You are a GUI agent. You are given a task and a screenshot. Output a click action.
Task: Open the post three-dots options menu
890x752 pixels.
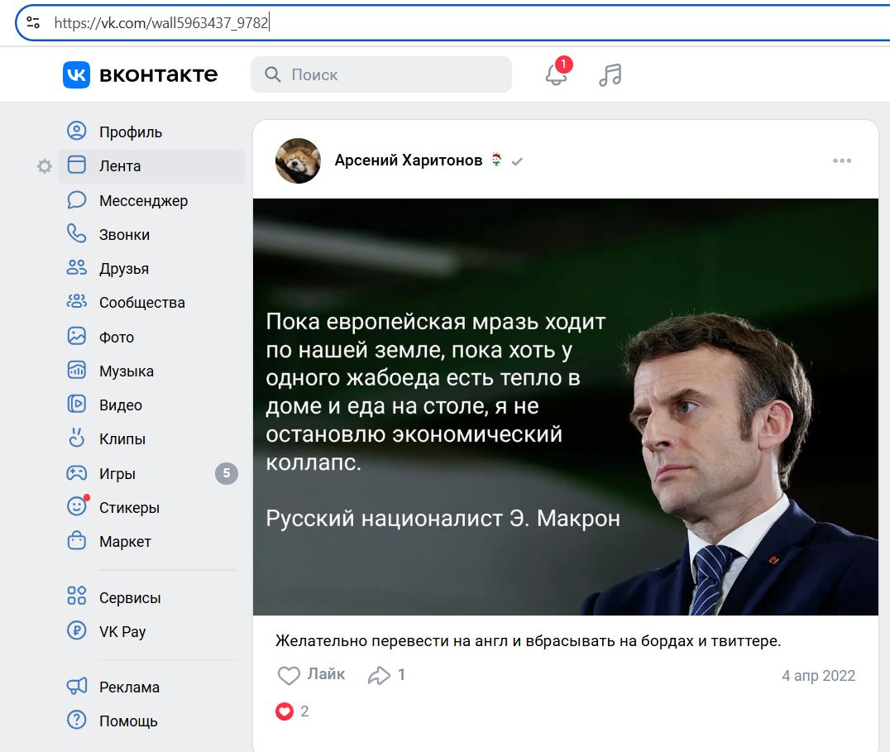[842, 160]
